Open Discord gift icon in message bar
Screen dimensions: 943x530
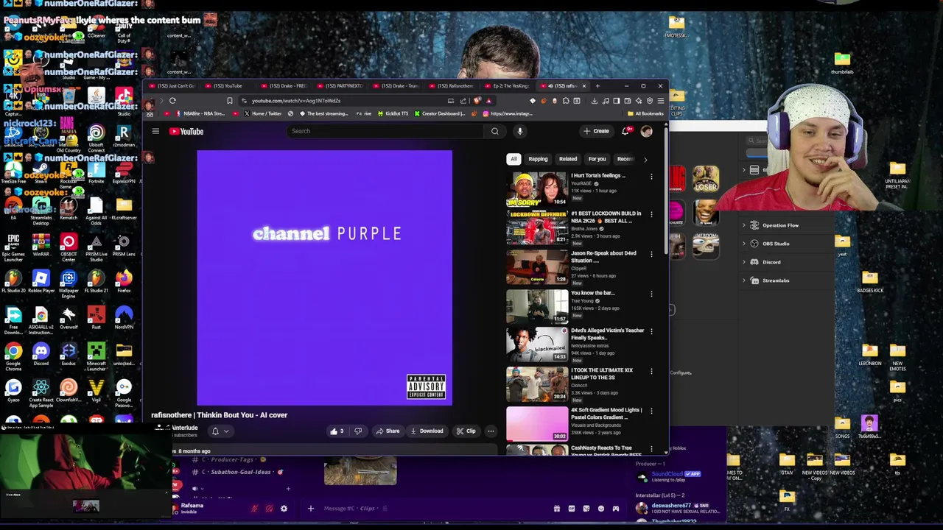(557, 509)
